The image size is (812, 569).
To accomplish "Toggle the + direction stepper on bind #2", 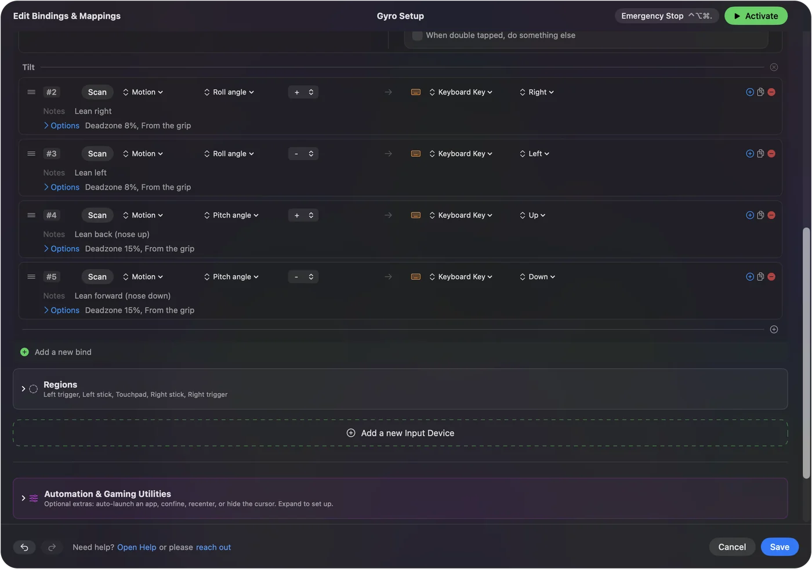I will click(303, 92).
